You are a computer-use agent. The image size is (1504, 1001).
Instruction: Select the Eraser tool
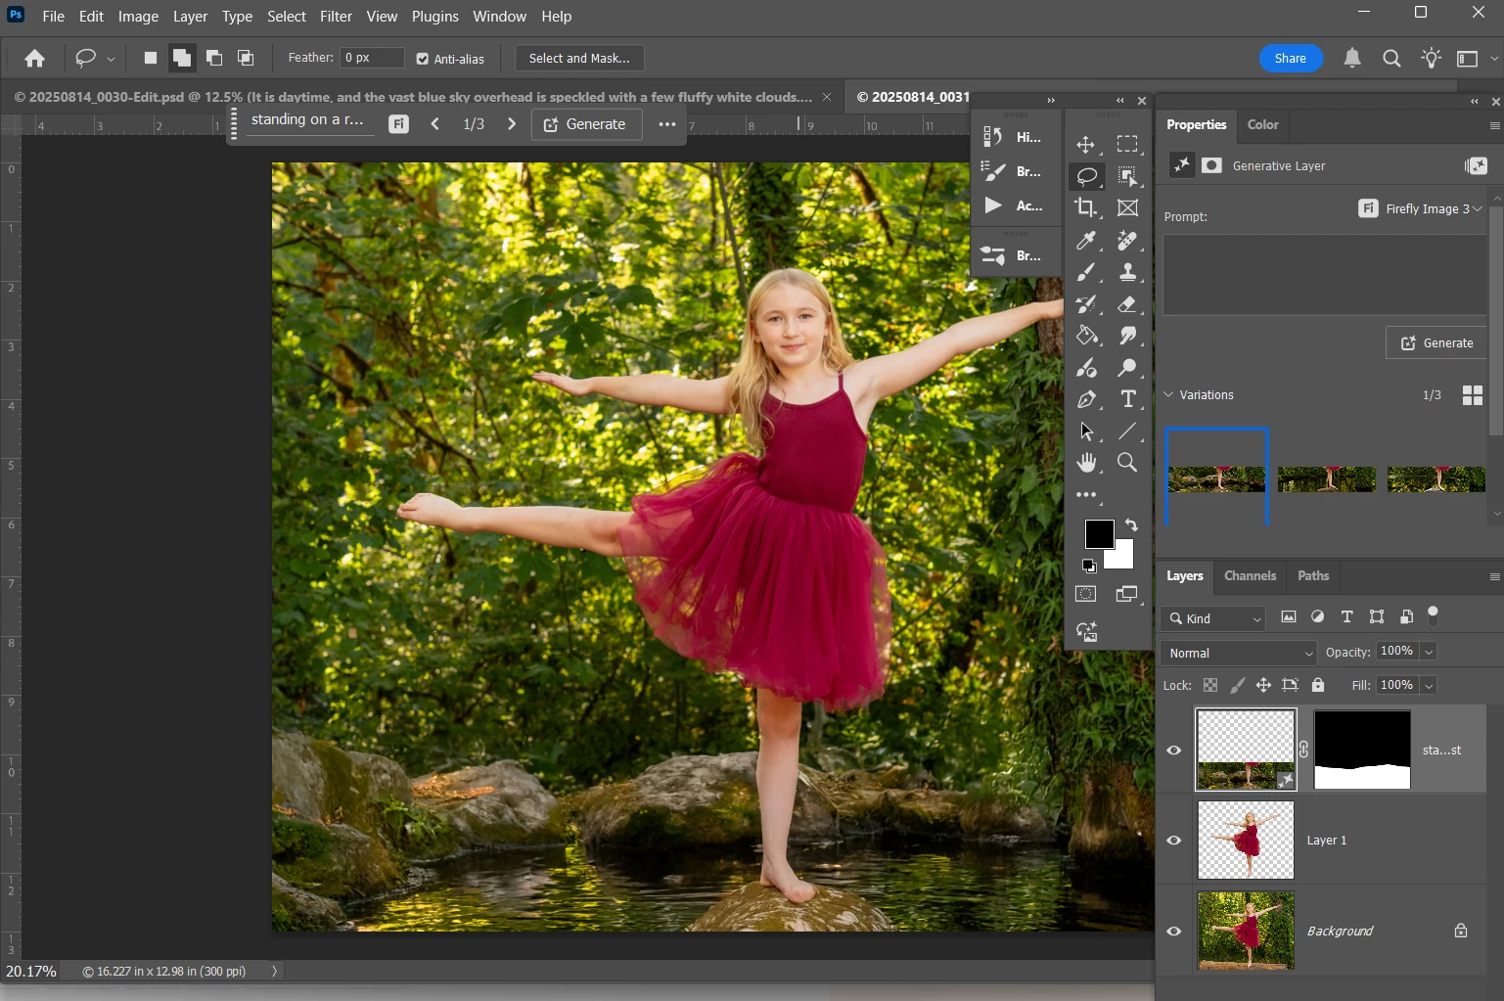point(1127,304)
